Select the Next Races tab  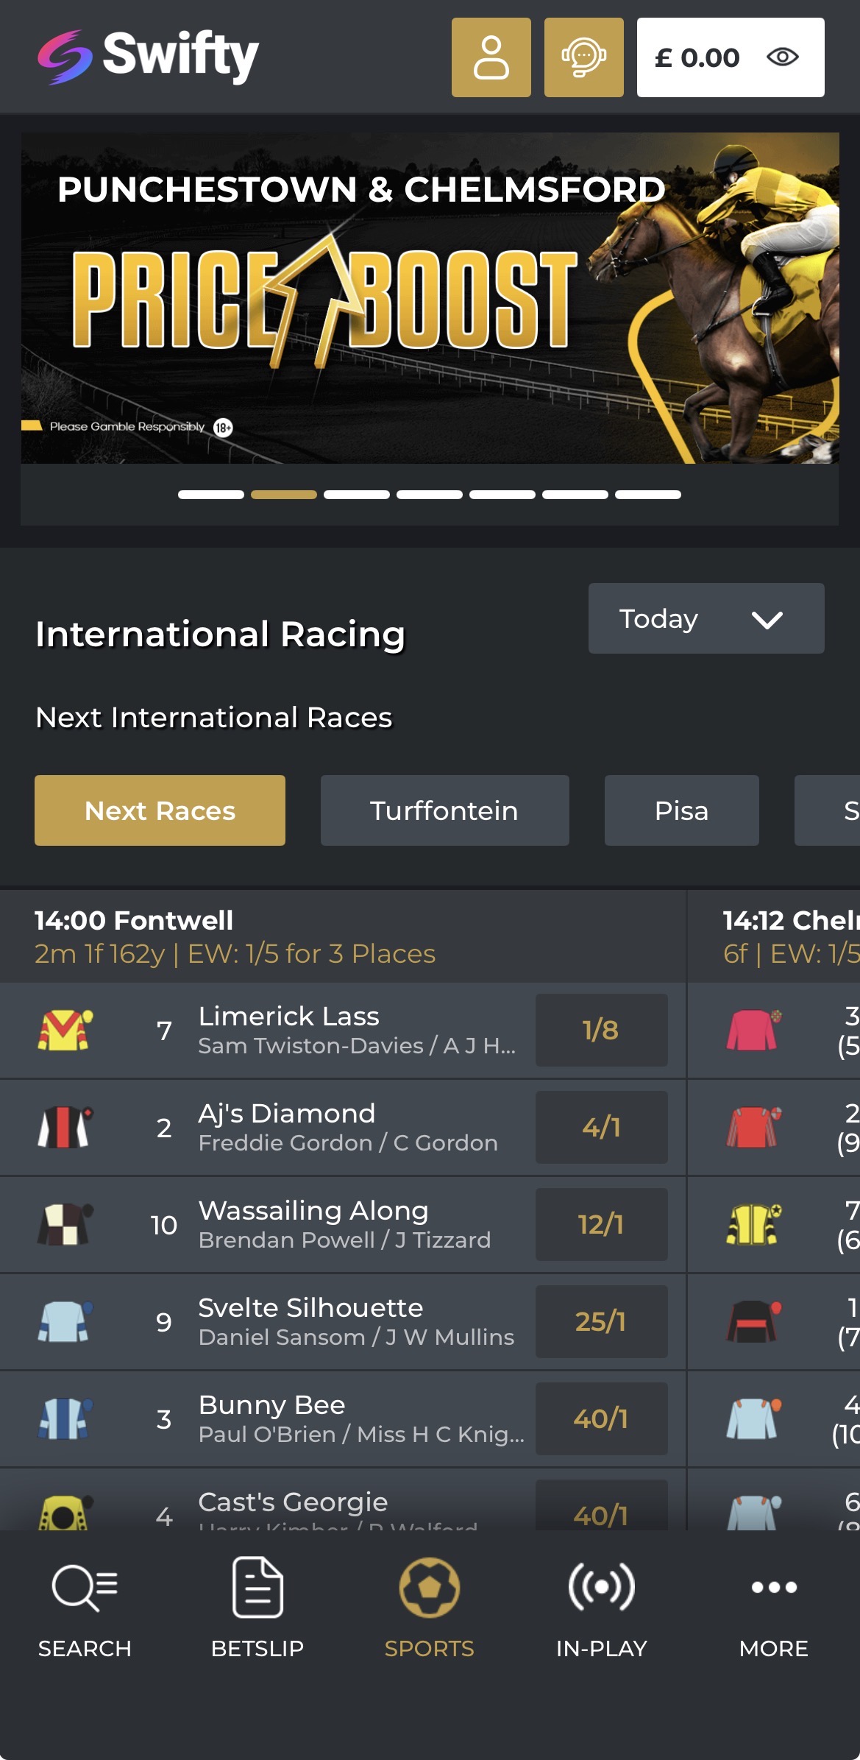point(160,810)
